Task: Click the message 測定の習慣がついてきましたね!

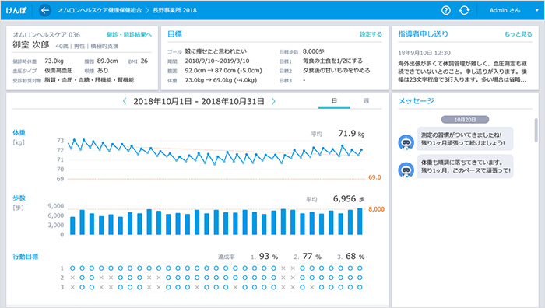Action: pyautogui.click(x=465, y=138)
